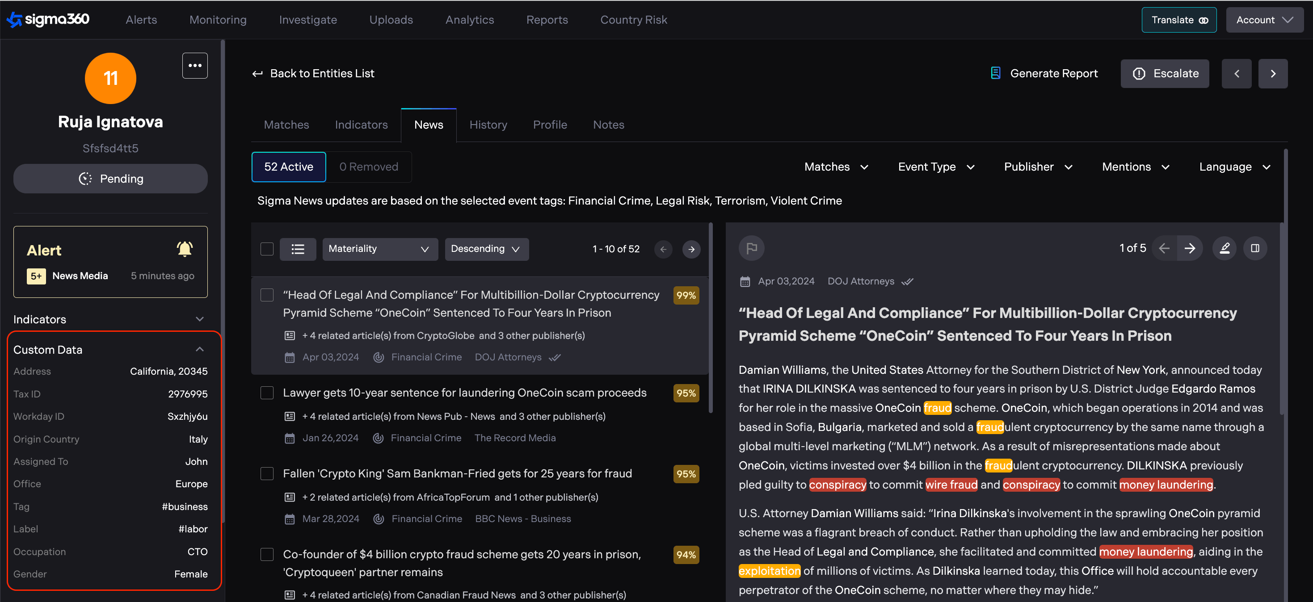Screen dimensions: 1313x602
Task: Click the flag icon above the article
Action: (x=751, y=248)
